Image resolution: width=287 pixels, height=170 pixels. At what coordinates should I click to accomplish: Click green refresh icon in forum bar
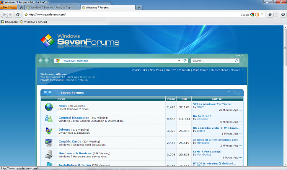tap(185, 61)
